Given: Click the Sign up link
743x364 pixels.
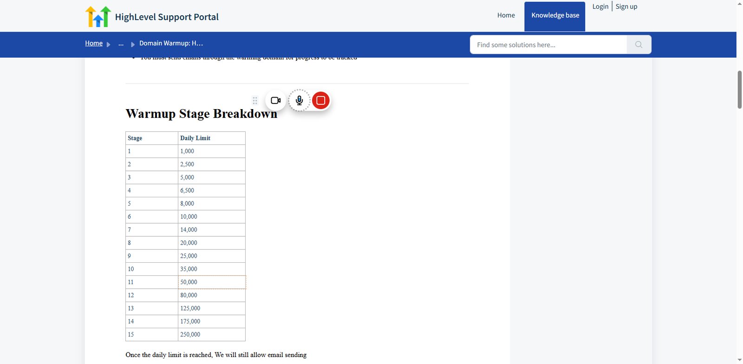Looking at the screenshot, I should click(x=626, y=6).
